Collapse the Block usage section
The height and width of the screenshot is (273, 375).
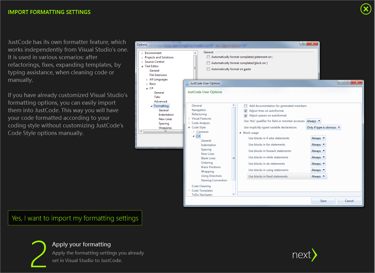(x=240, y=133)
